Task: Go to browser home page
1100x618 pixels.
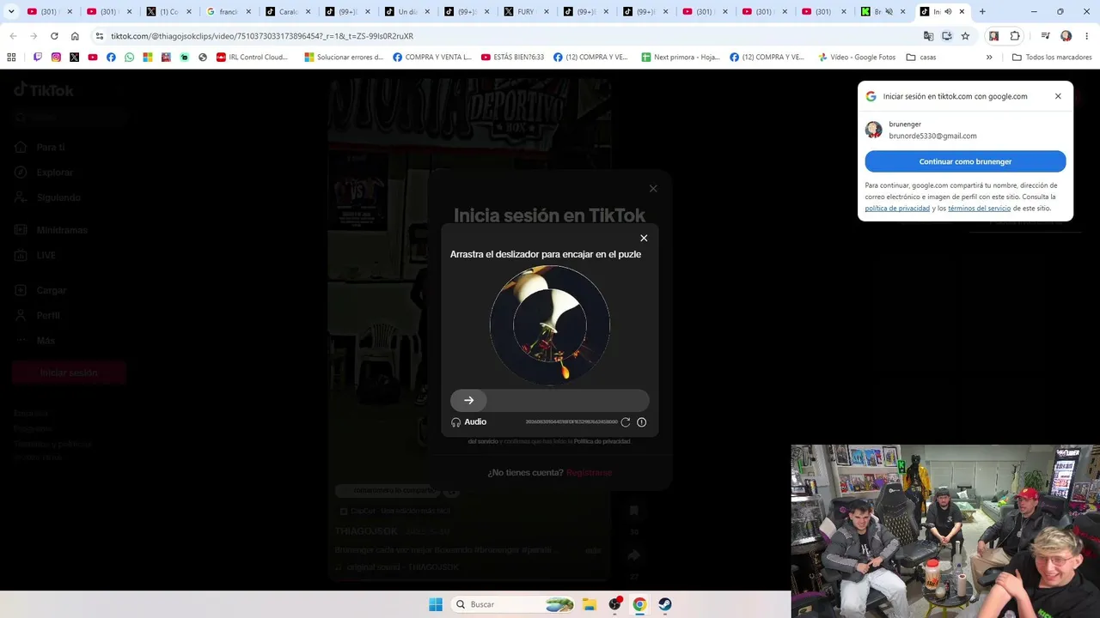Action: coord(75,36)
